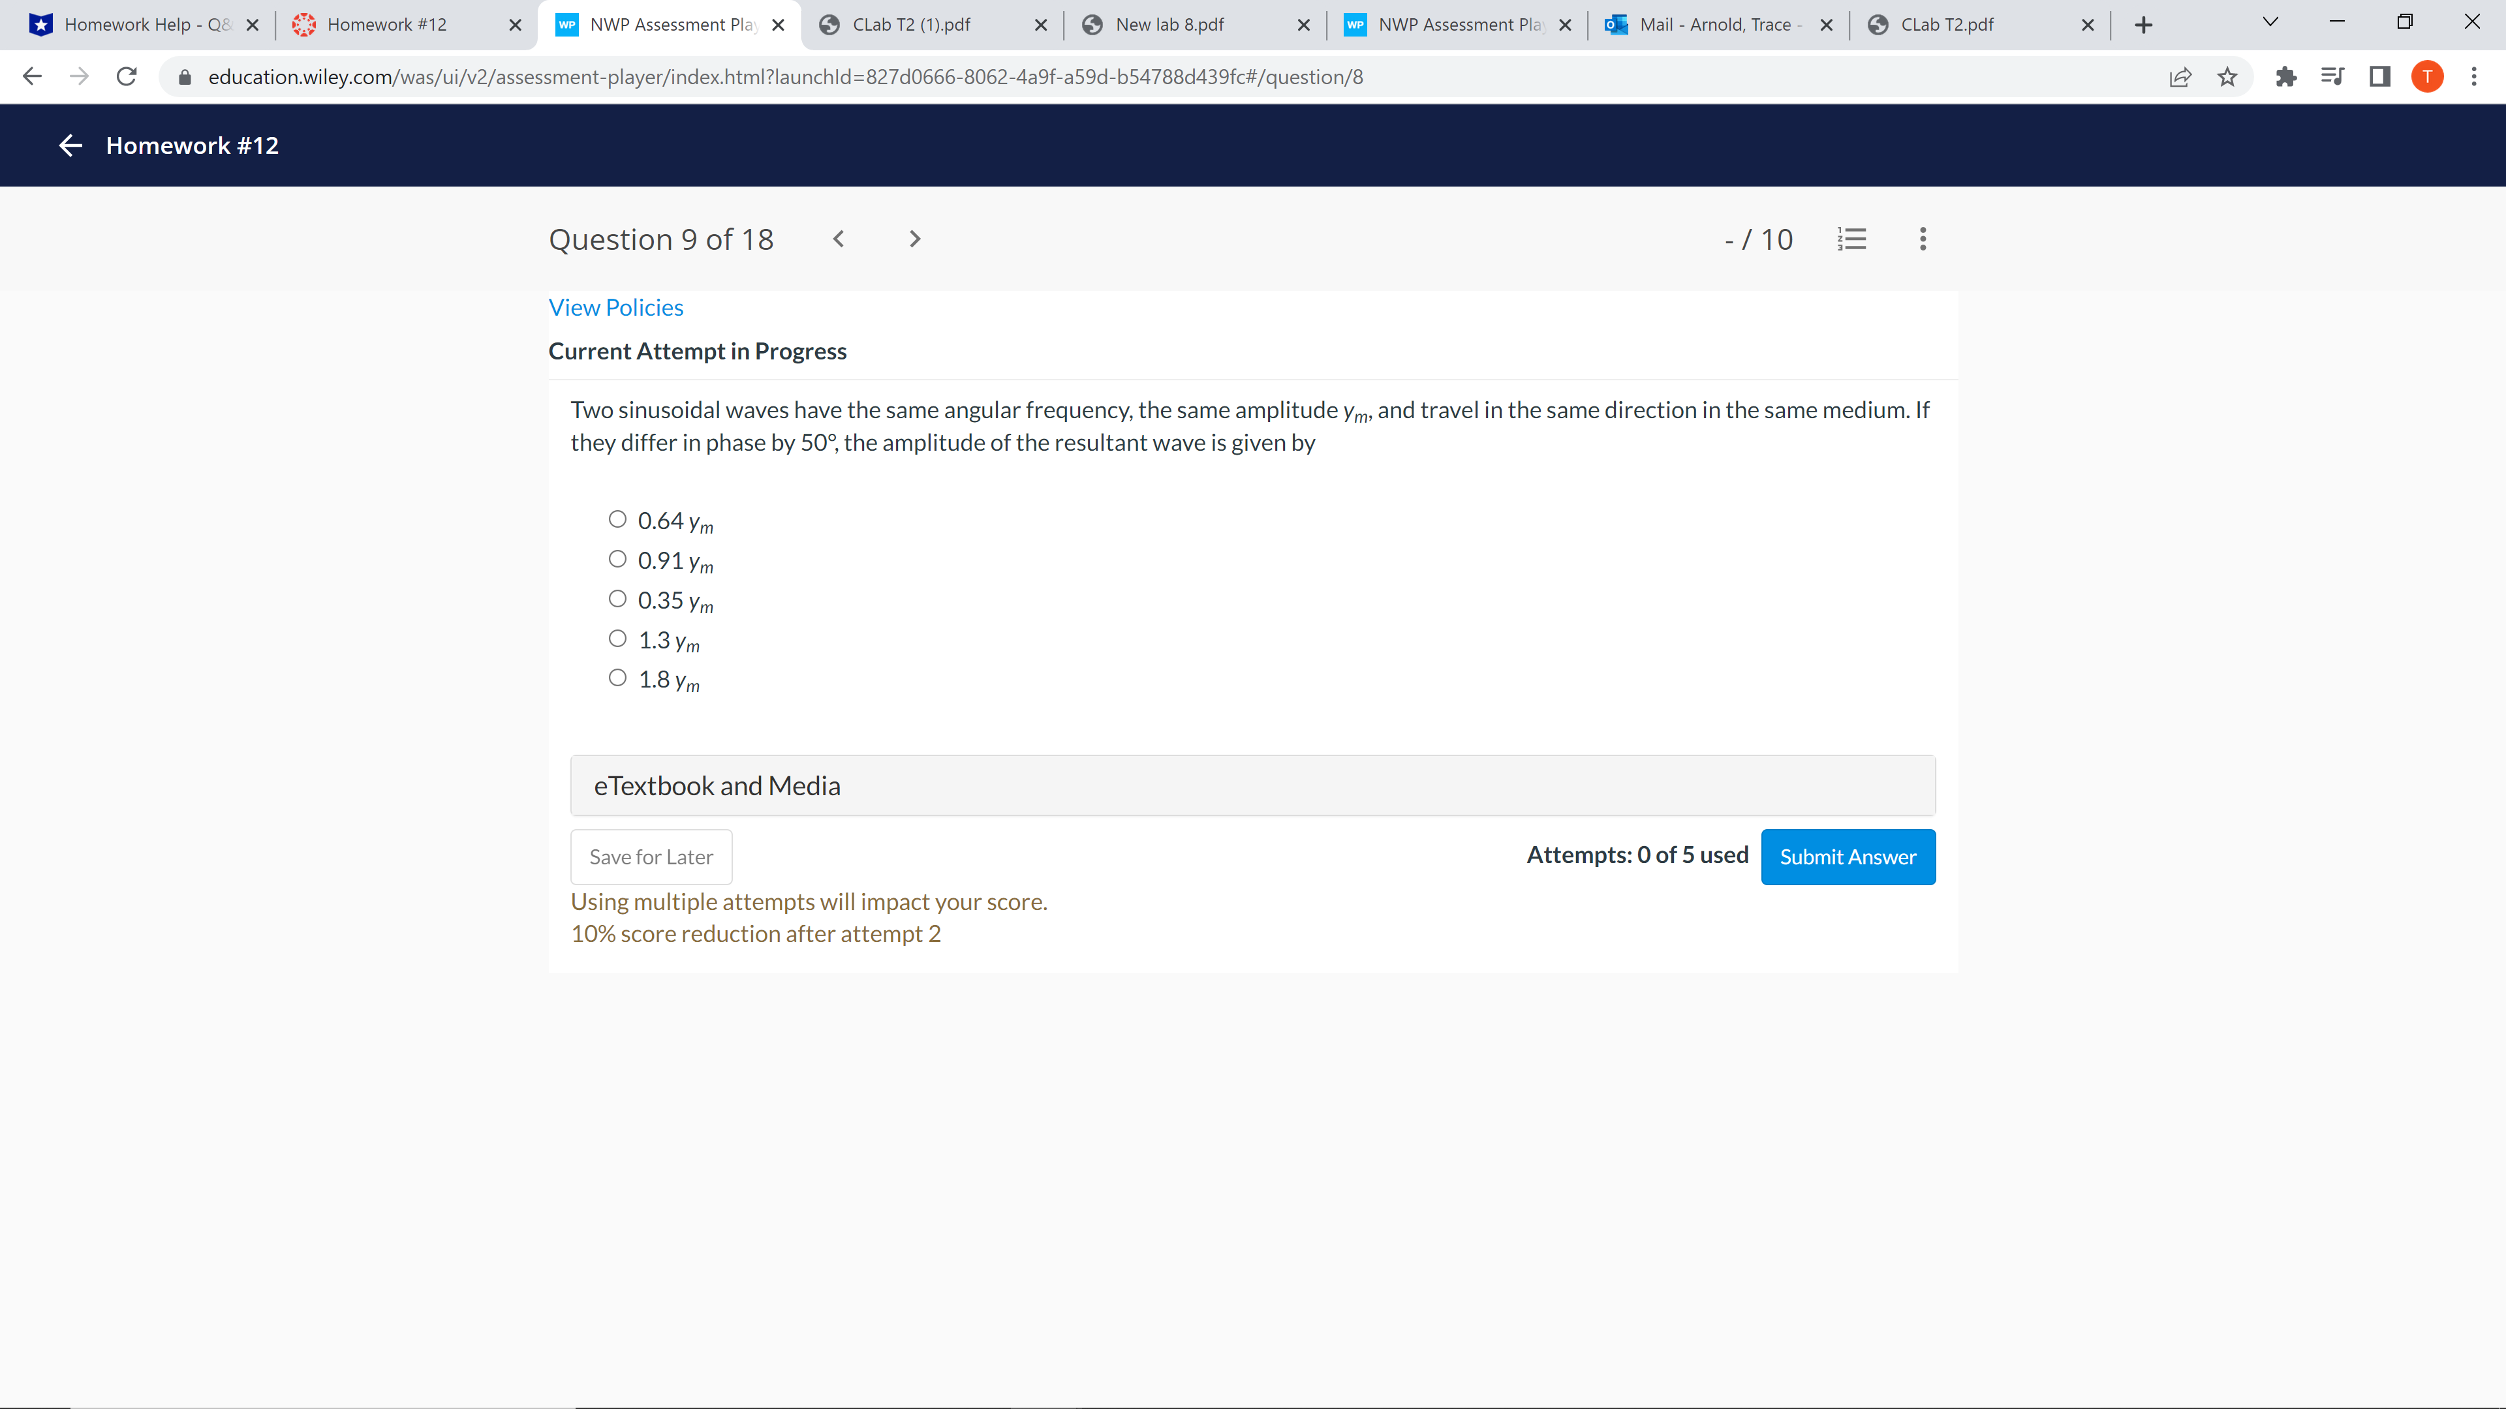Open the View Policies link

pos(616,307)
